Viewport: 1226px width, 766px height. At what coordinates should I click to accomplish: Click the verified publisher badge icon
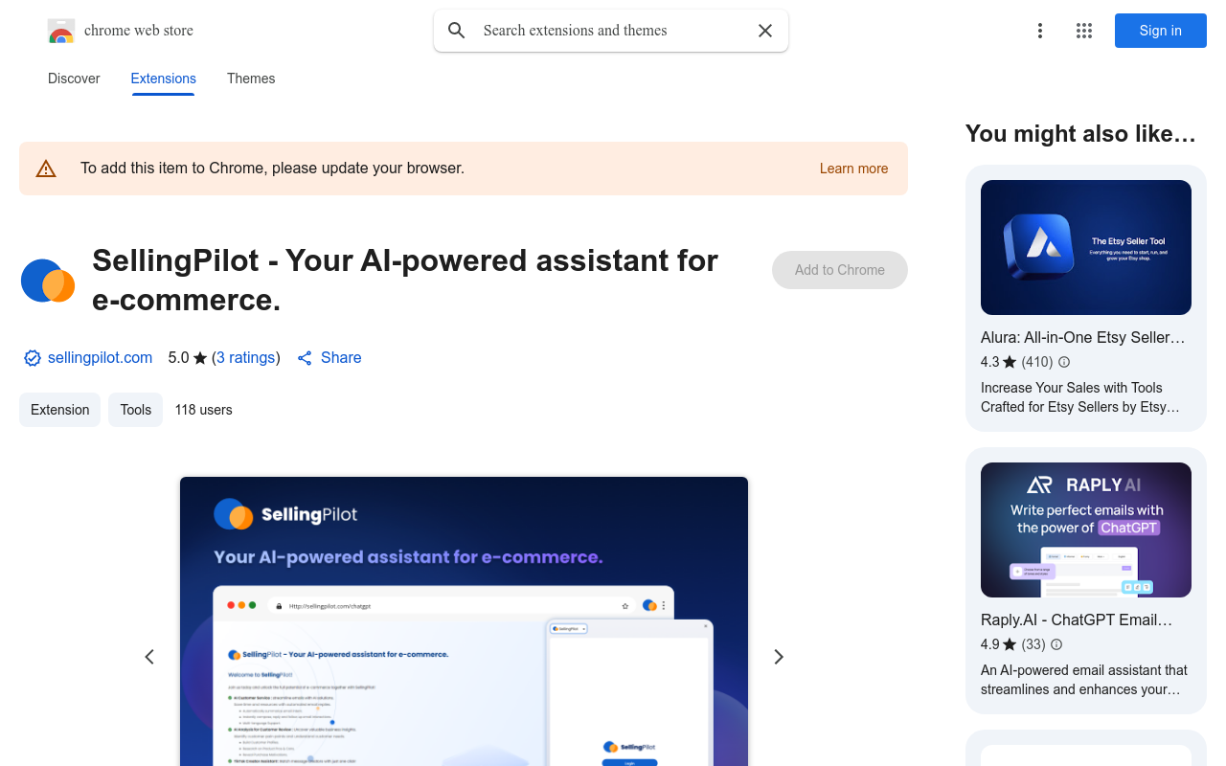point(33,358)
